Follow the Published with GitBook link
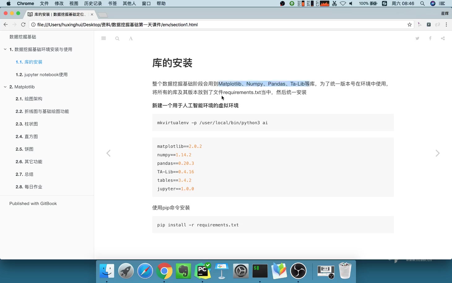Screen dimensions: 452x283 (x=33, y=203)
